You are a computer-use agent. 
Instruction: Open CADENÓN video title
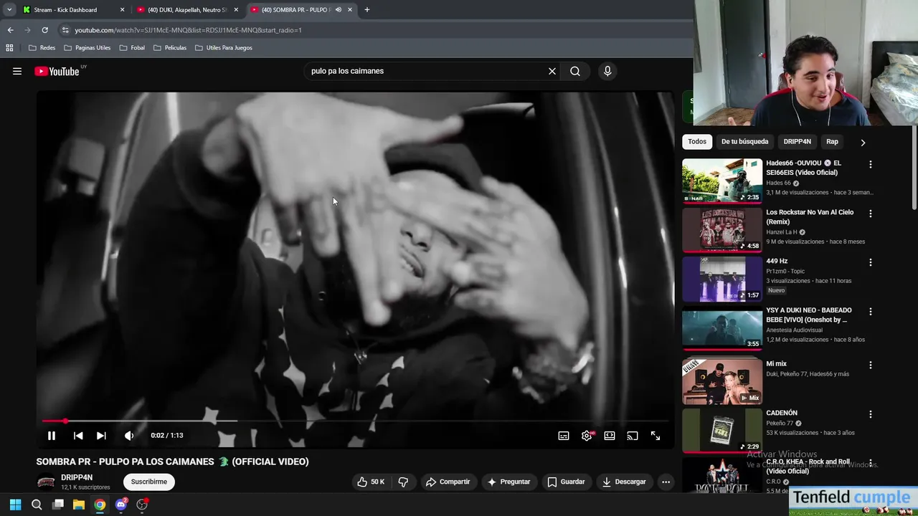tap(782, 413)
